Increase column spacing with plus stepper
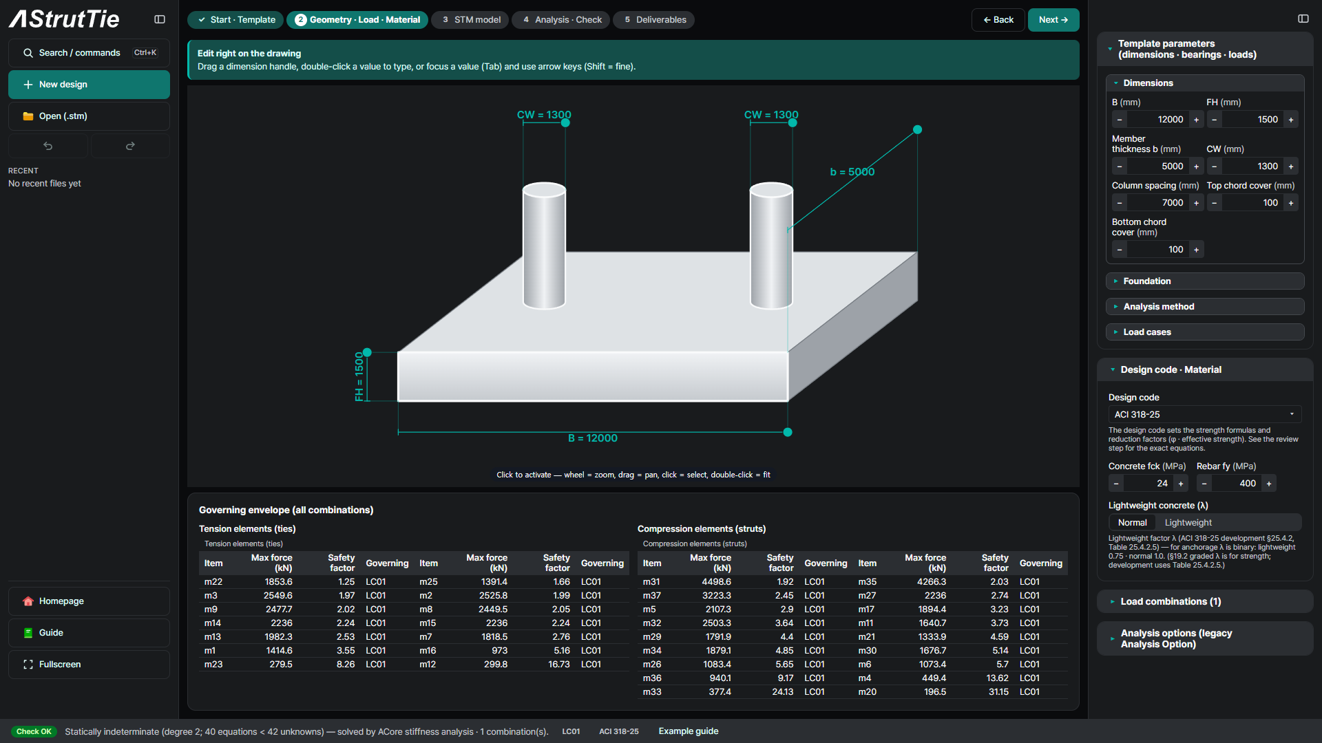The image size is (1322, 743). coord(1197,203)
